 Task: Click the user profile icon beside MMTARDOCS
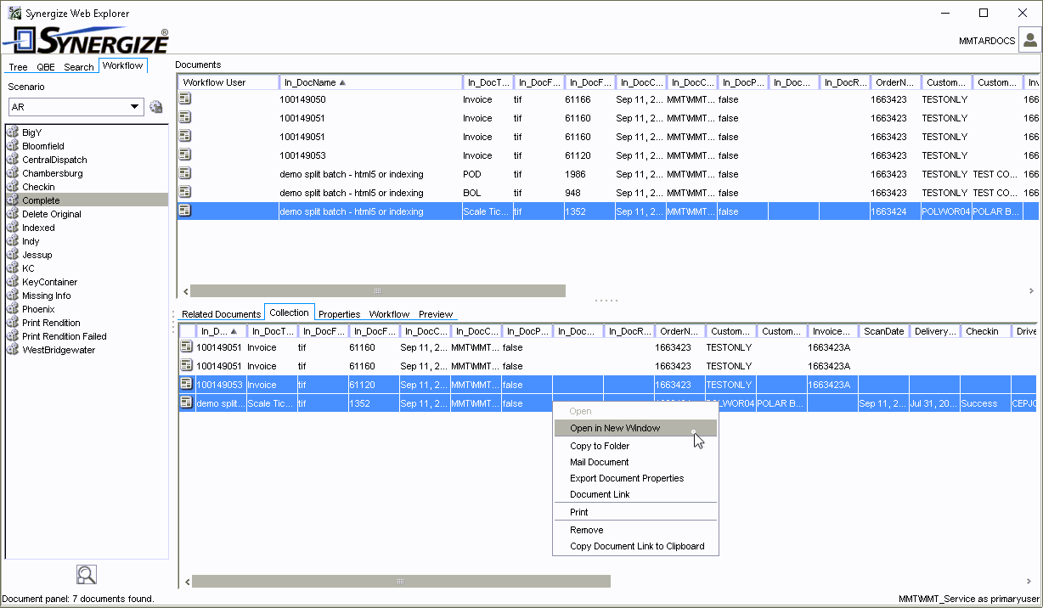[1029, 40]
